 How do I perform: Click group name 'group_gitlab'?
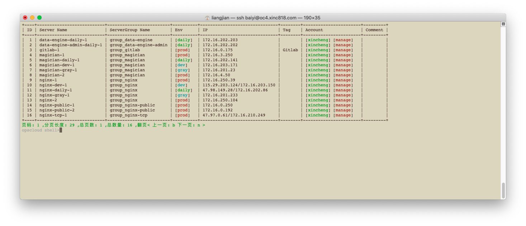coord(125,50)
